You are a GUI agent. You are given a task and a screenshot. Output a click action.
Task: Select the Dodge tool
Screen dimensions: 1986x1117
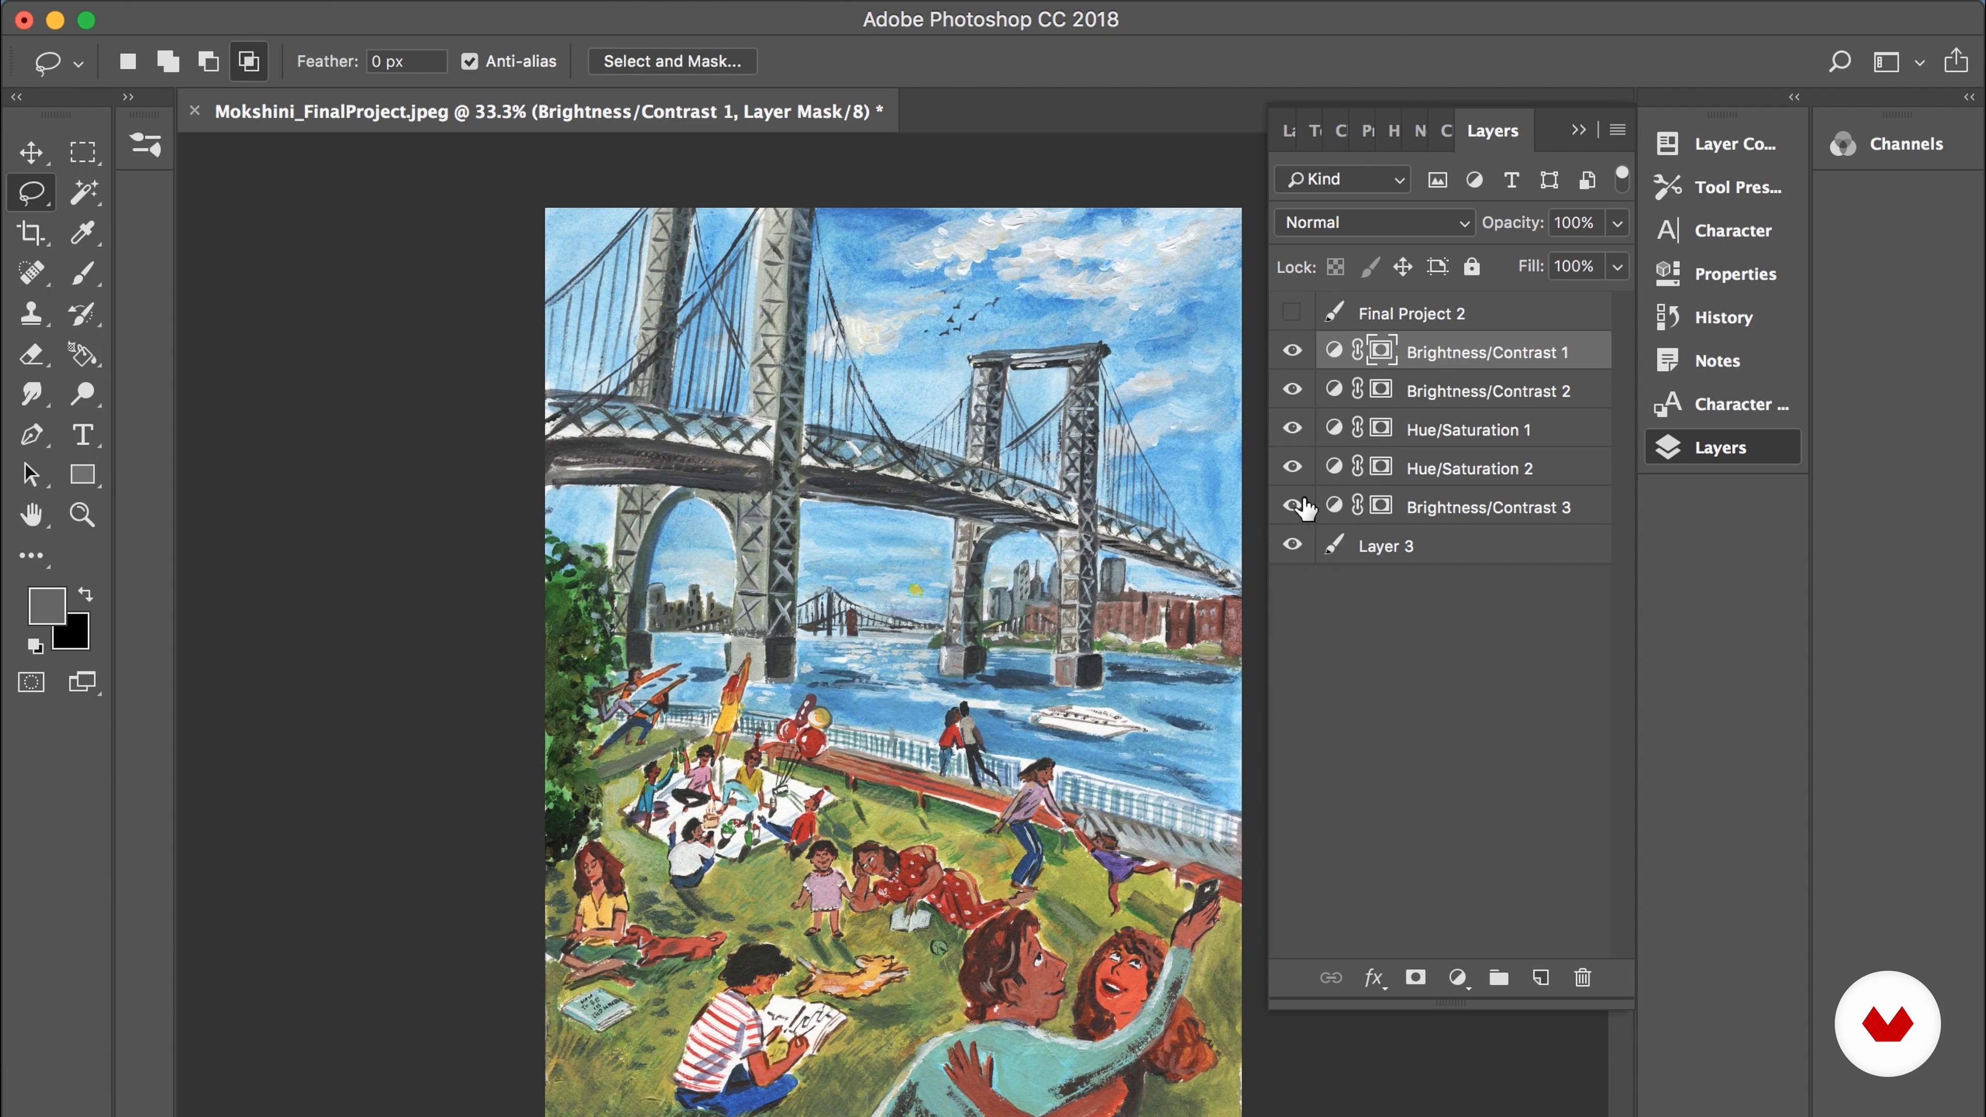click(83, 394)
